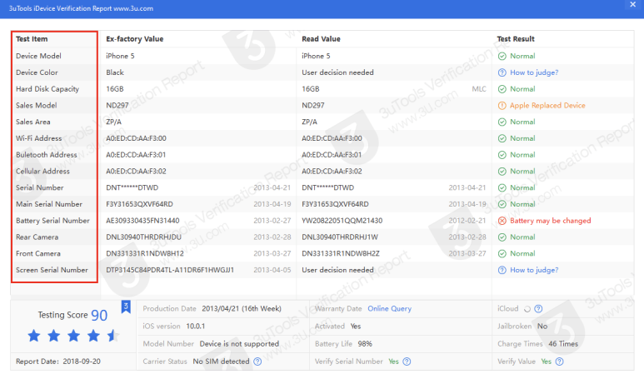The width and height of the screenshot is (644, 374).
Task: Click the Wi-Fi Address Normal checkmark icon
Action: click(502, 138)
